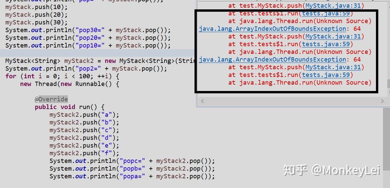Click the console vertical scrollbar thumb
The height and width of the screenshot is (188, 390).
pyautogui.click(x=389, y=83)
